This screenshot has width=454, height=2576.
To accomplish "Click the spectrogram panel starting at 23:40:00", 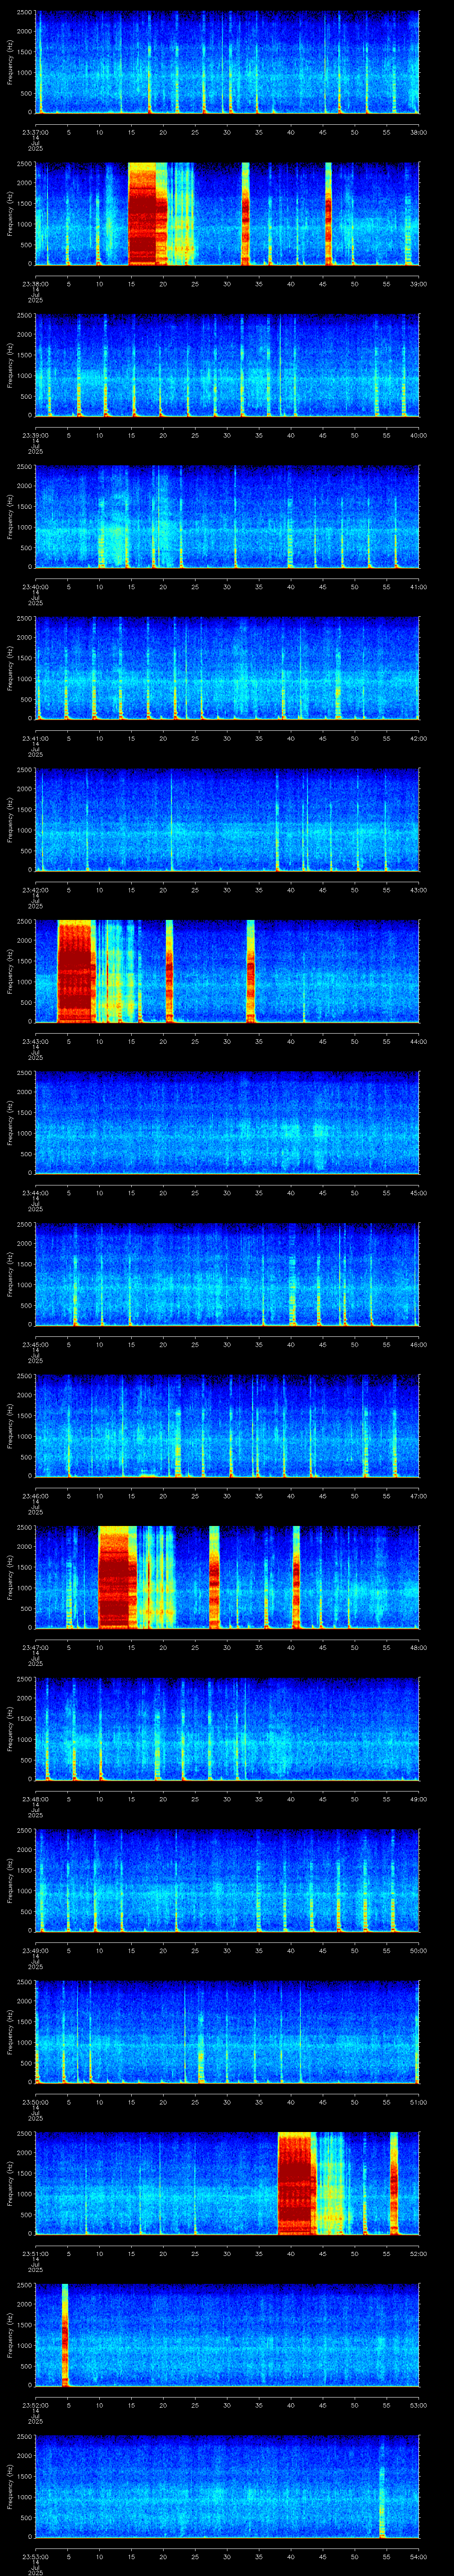I will point(227,517).
